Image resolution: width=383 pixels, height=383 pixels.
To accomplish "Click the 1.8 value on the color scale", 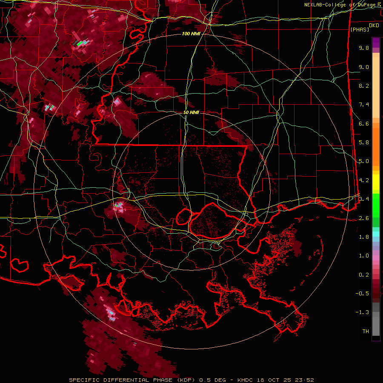I will pyautogui.click(x=364, y=237).
